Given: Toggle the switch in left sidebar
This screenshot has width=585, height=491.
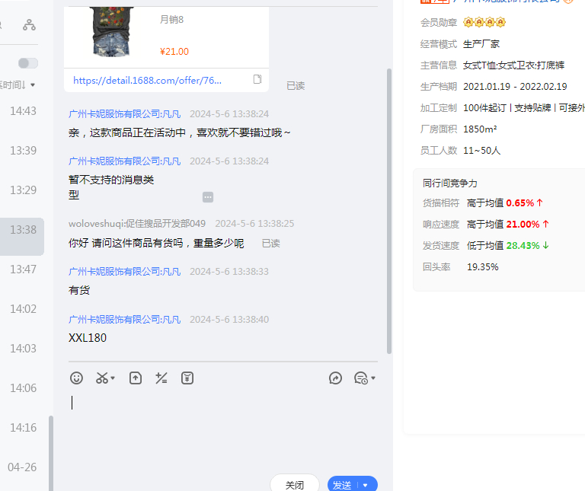Looking at the screenshot, I should coord(28,63).
